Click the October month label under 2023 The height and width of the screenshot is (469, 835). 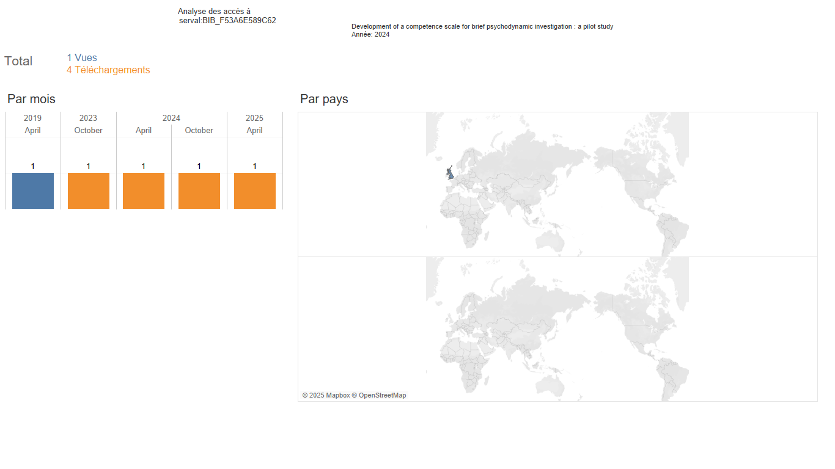88,130
